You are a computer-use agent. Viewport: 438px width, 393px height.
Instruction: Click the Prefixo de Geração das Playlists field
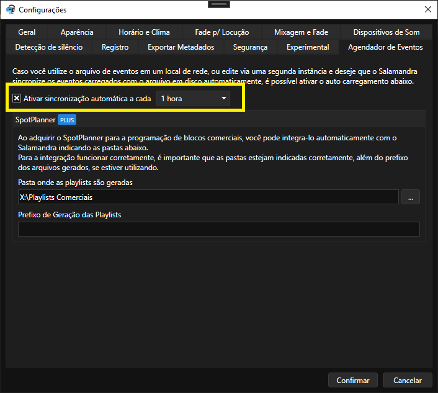219,229
